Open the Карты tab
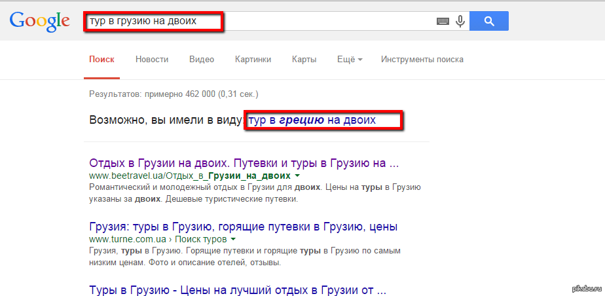 pos(304,60)
